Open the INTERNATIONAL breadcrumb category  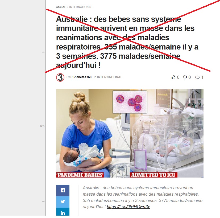point(81,7)
